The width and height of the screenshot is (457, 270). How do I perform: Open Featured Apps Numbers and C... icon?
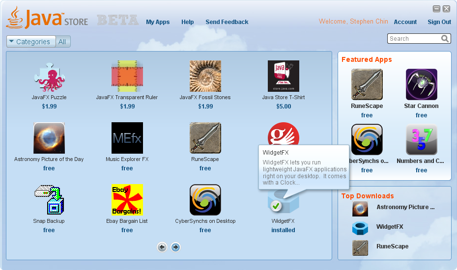point(422,139)
